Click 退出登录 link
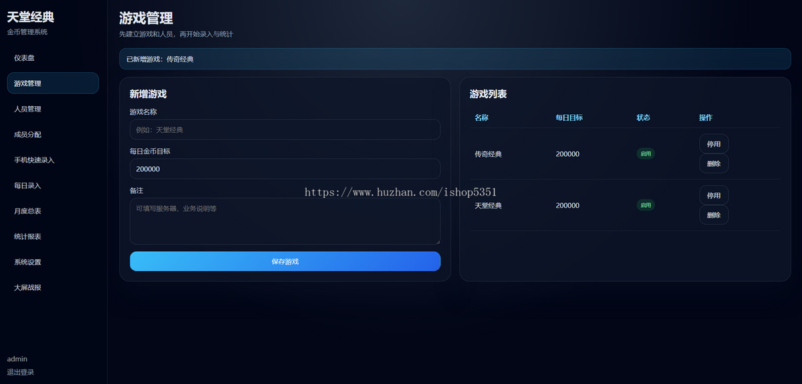Image resolution: width=802 pixels, height=384 pixels. click(x=21, y=372)
